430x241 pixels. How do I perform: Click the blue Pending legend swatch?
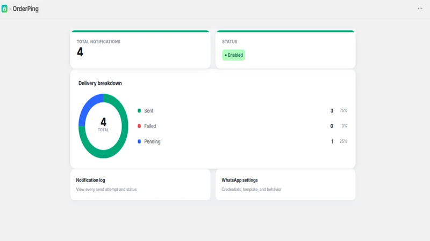pos(139,141)
